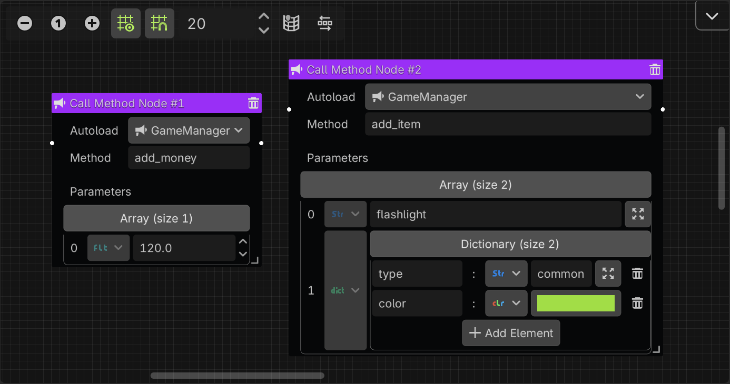
Task: Reset zoom with the "1" icon
Action: (58, 23)
